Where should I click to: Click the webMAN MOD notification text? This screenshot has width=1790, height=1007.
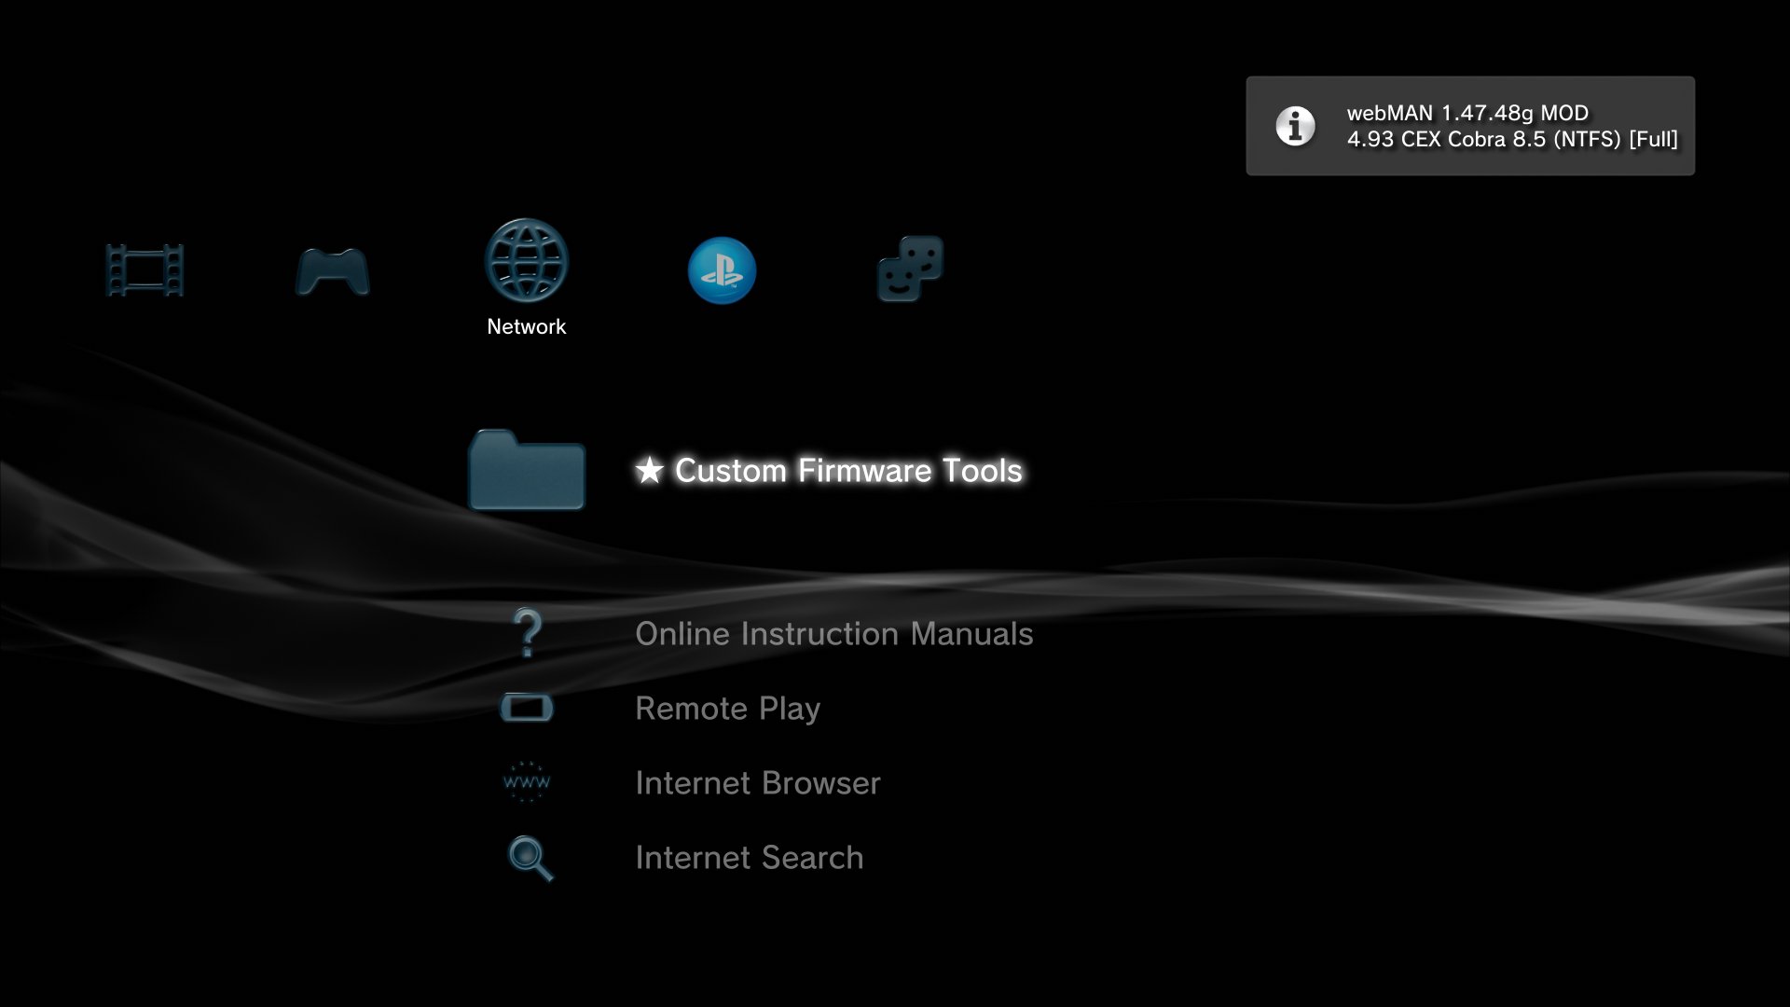1467,113
